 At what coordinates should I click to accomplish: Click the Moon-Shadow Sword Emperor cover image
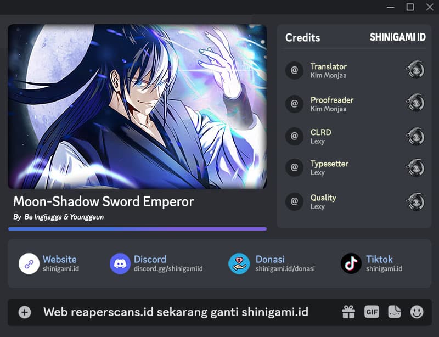point(137,106)
